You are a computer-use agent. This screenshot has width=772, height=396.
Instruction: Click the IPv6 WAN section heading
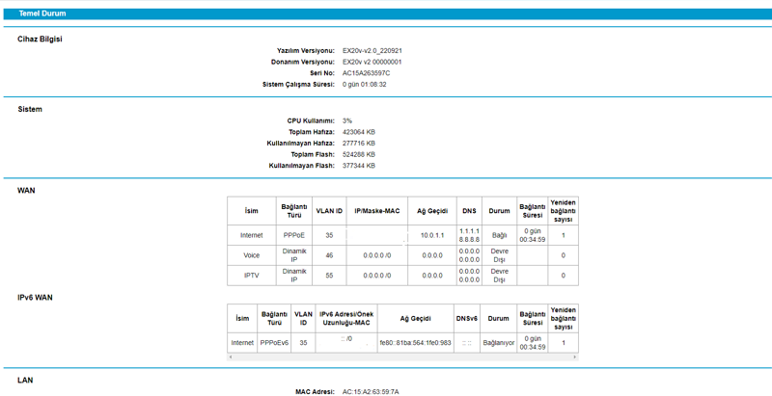click(x=35, y=298)
